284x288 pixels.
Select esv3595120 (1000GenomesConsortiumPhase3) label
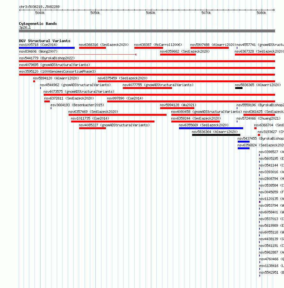tap(57, 72)
